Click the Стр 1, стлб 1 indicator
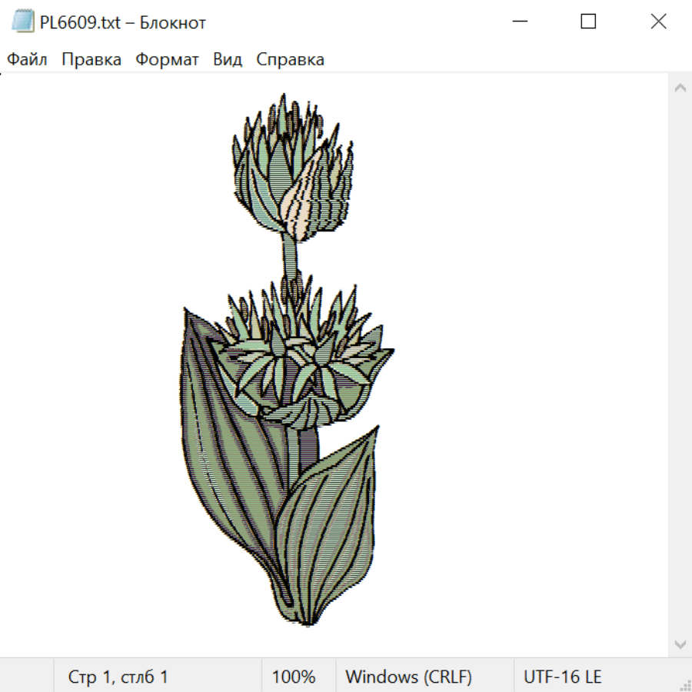The height and width of the screenshot is (692, 692). [x=118, y=677]
